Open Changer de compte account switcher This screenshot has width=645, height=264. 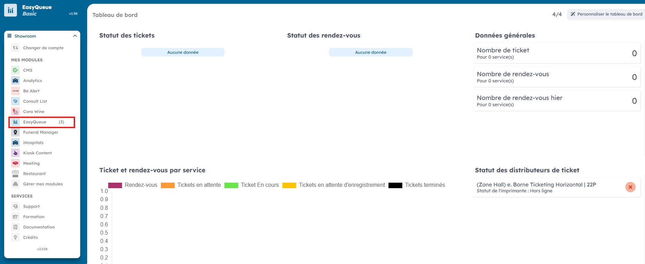[x=43, y=48]
